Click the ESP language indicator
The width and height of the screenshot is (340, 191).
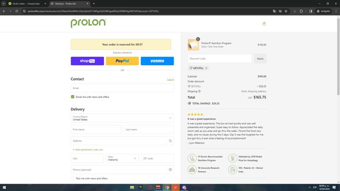(x=315, y=187)
